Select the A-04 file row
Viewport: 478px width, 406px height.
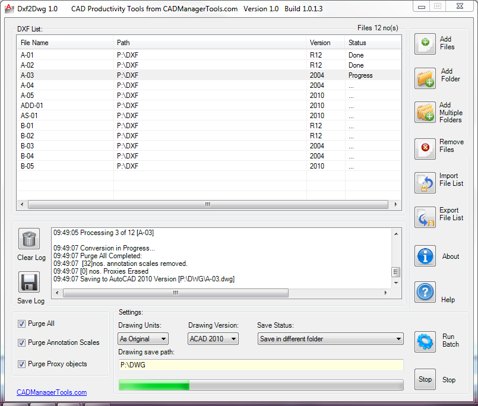(209, 85)
